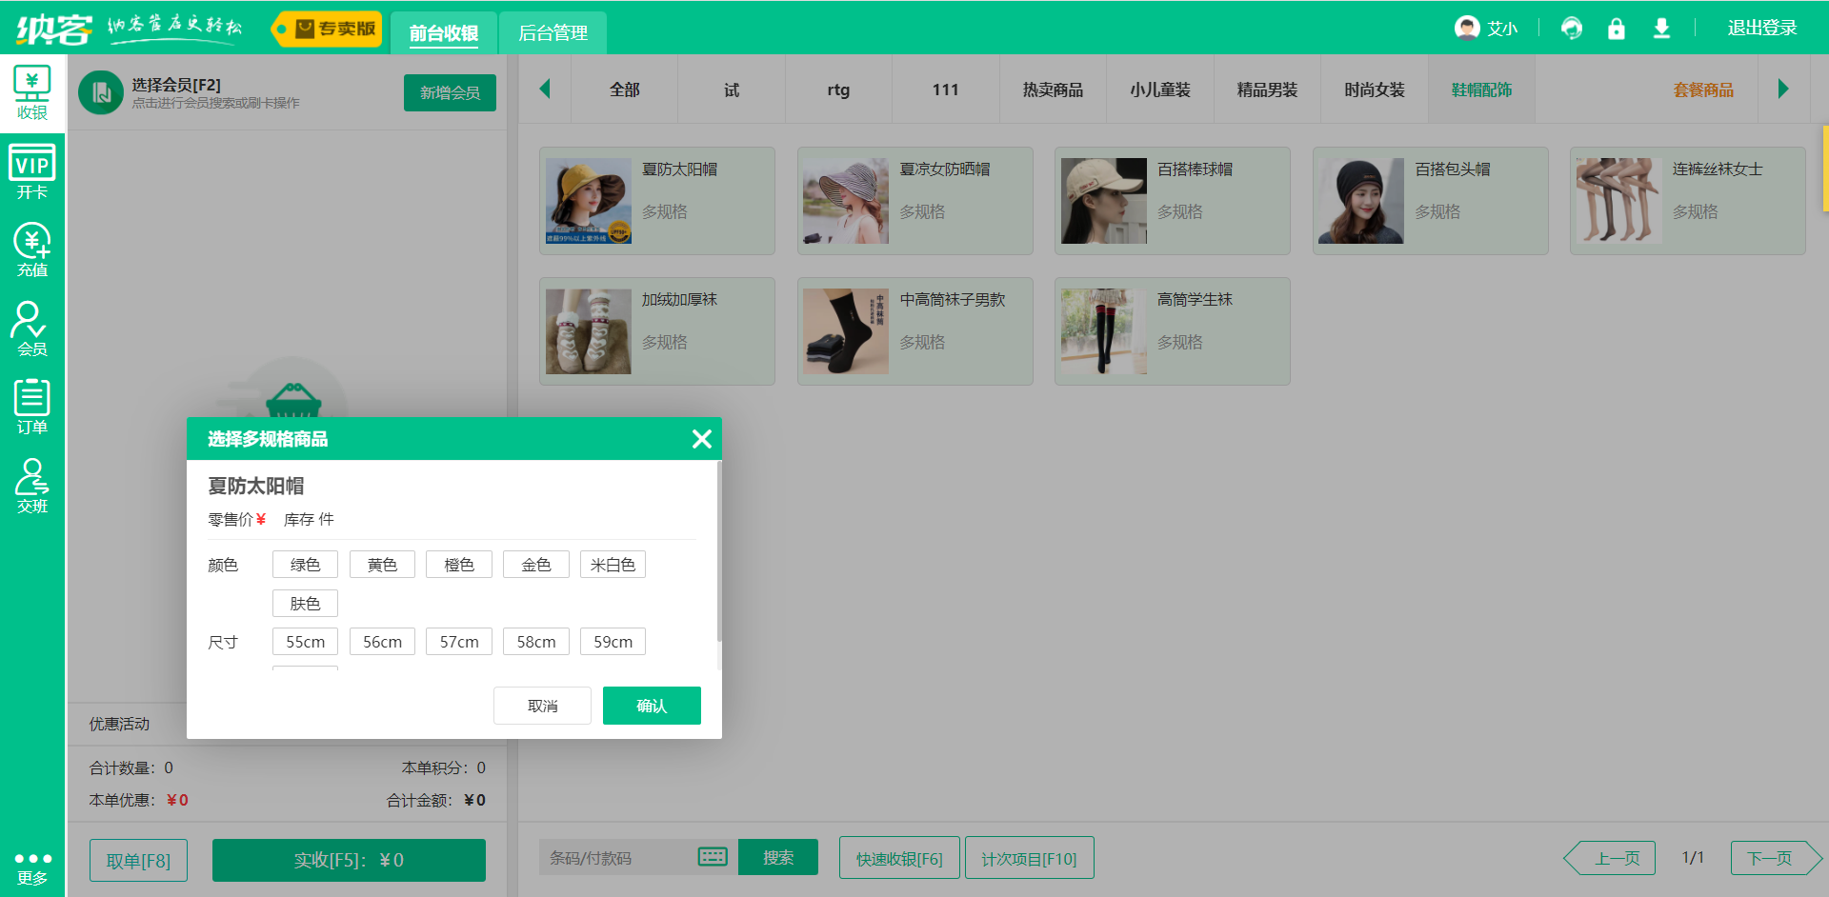Choose the 肤色 color option
The width and height of the screenshot is (1829, 897).
(305, 603)
